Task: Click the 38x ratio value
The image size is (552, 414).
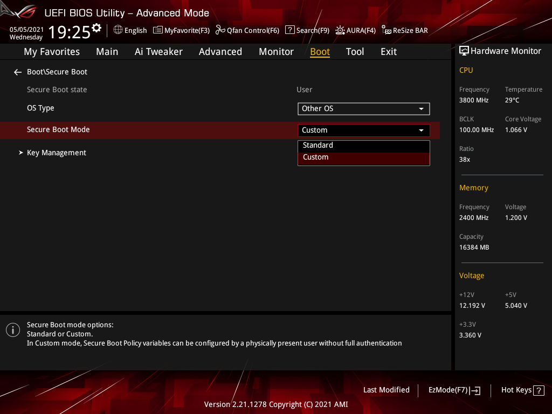Action: coord(464,160)
